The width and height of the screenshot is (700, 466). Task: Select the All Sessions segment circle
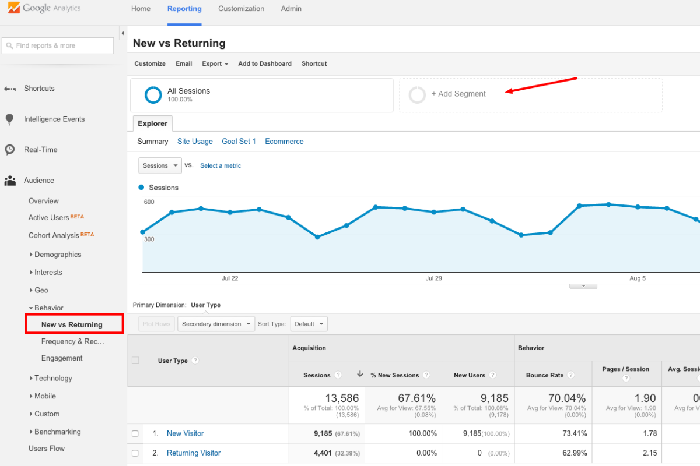pyautogui.click(x=152, y=95)
